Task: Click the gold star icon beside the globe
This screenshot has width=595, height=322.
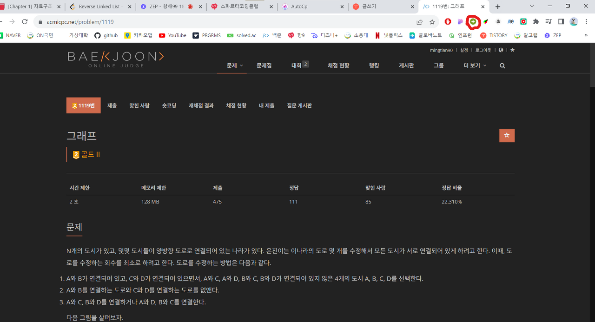Action: click(512, 50)
